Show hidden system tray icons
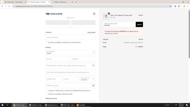190x107 pixels. click(173, 105)
